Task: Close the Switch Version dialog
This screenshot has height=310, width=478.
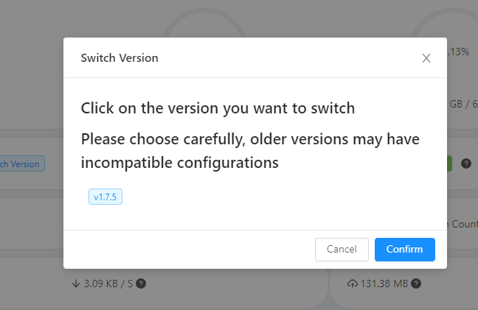Action: coord(426,58)
